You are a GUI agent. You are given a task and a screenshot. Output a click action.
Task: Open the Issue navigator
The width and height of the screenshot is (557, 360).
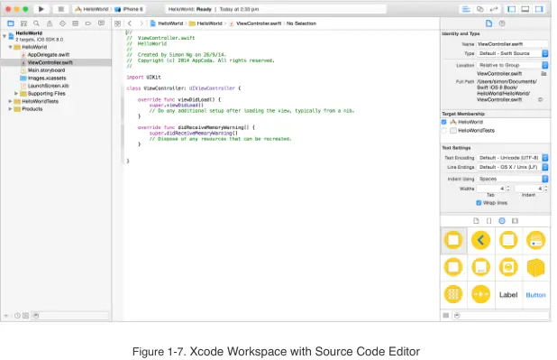50,23
